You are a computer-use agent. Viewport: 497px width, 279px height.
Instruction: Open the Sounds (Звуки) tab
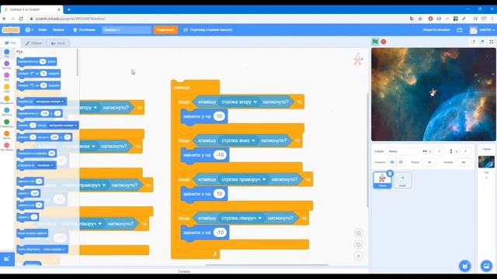click(58, 43)
